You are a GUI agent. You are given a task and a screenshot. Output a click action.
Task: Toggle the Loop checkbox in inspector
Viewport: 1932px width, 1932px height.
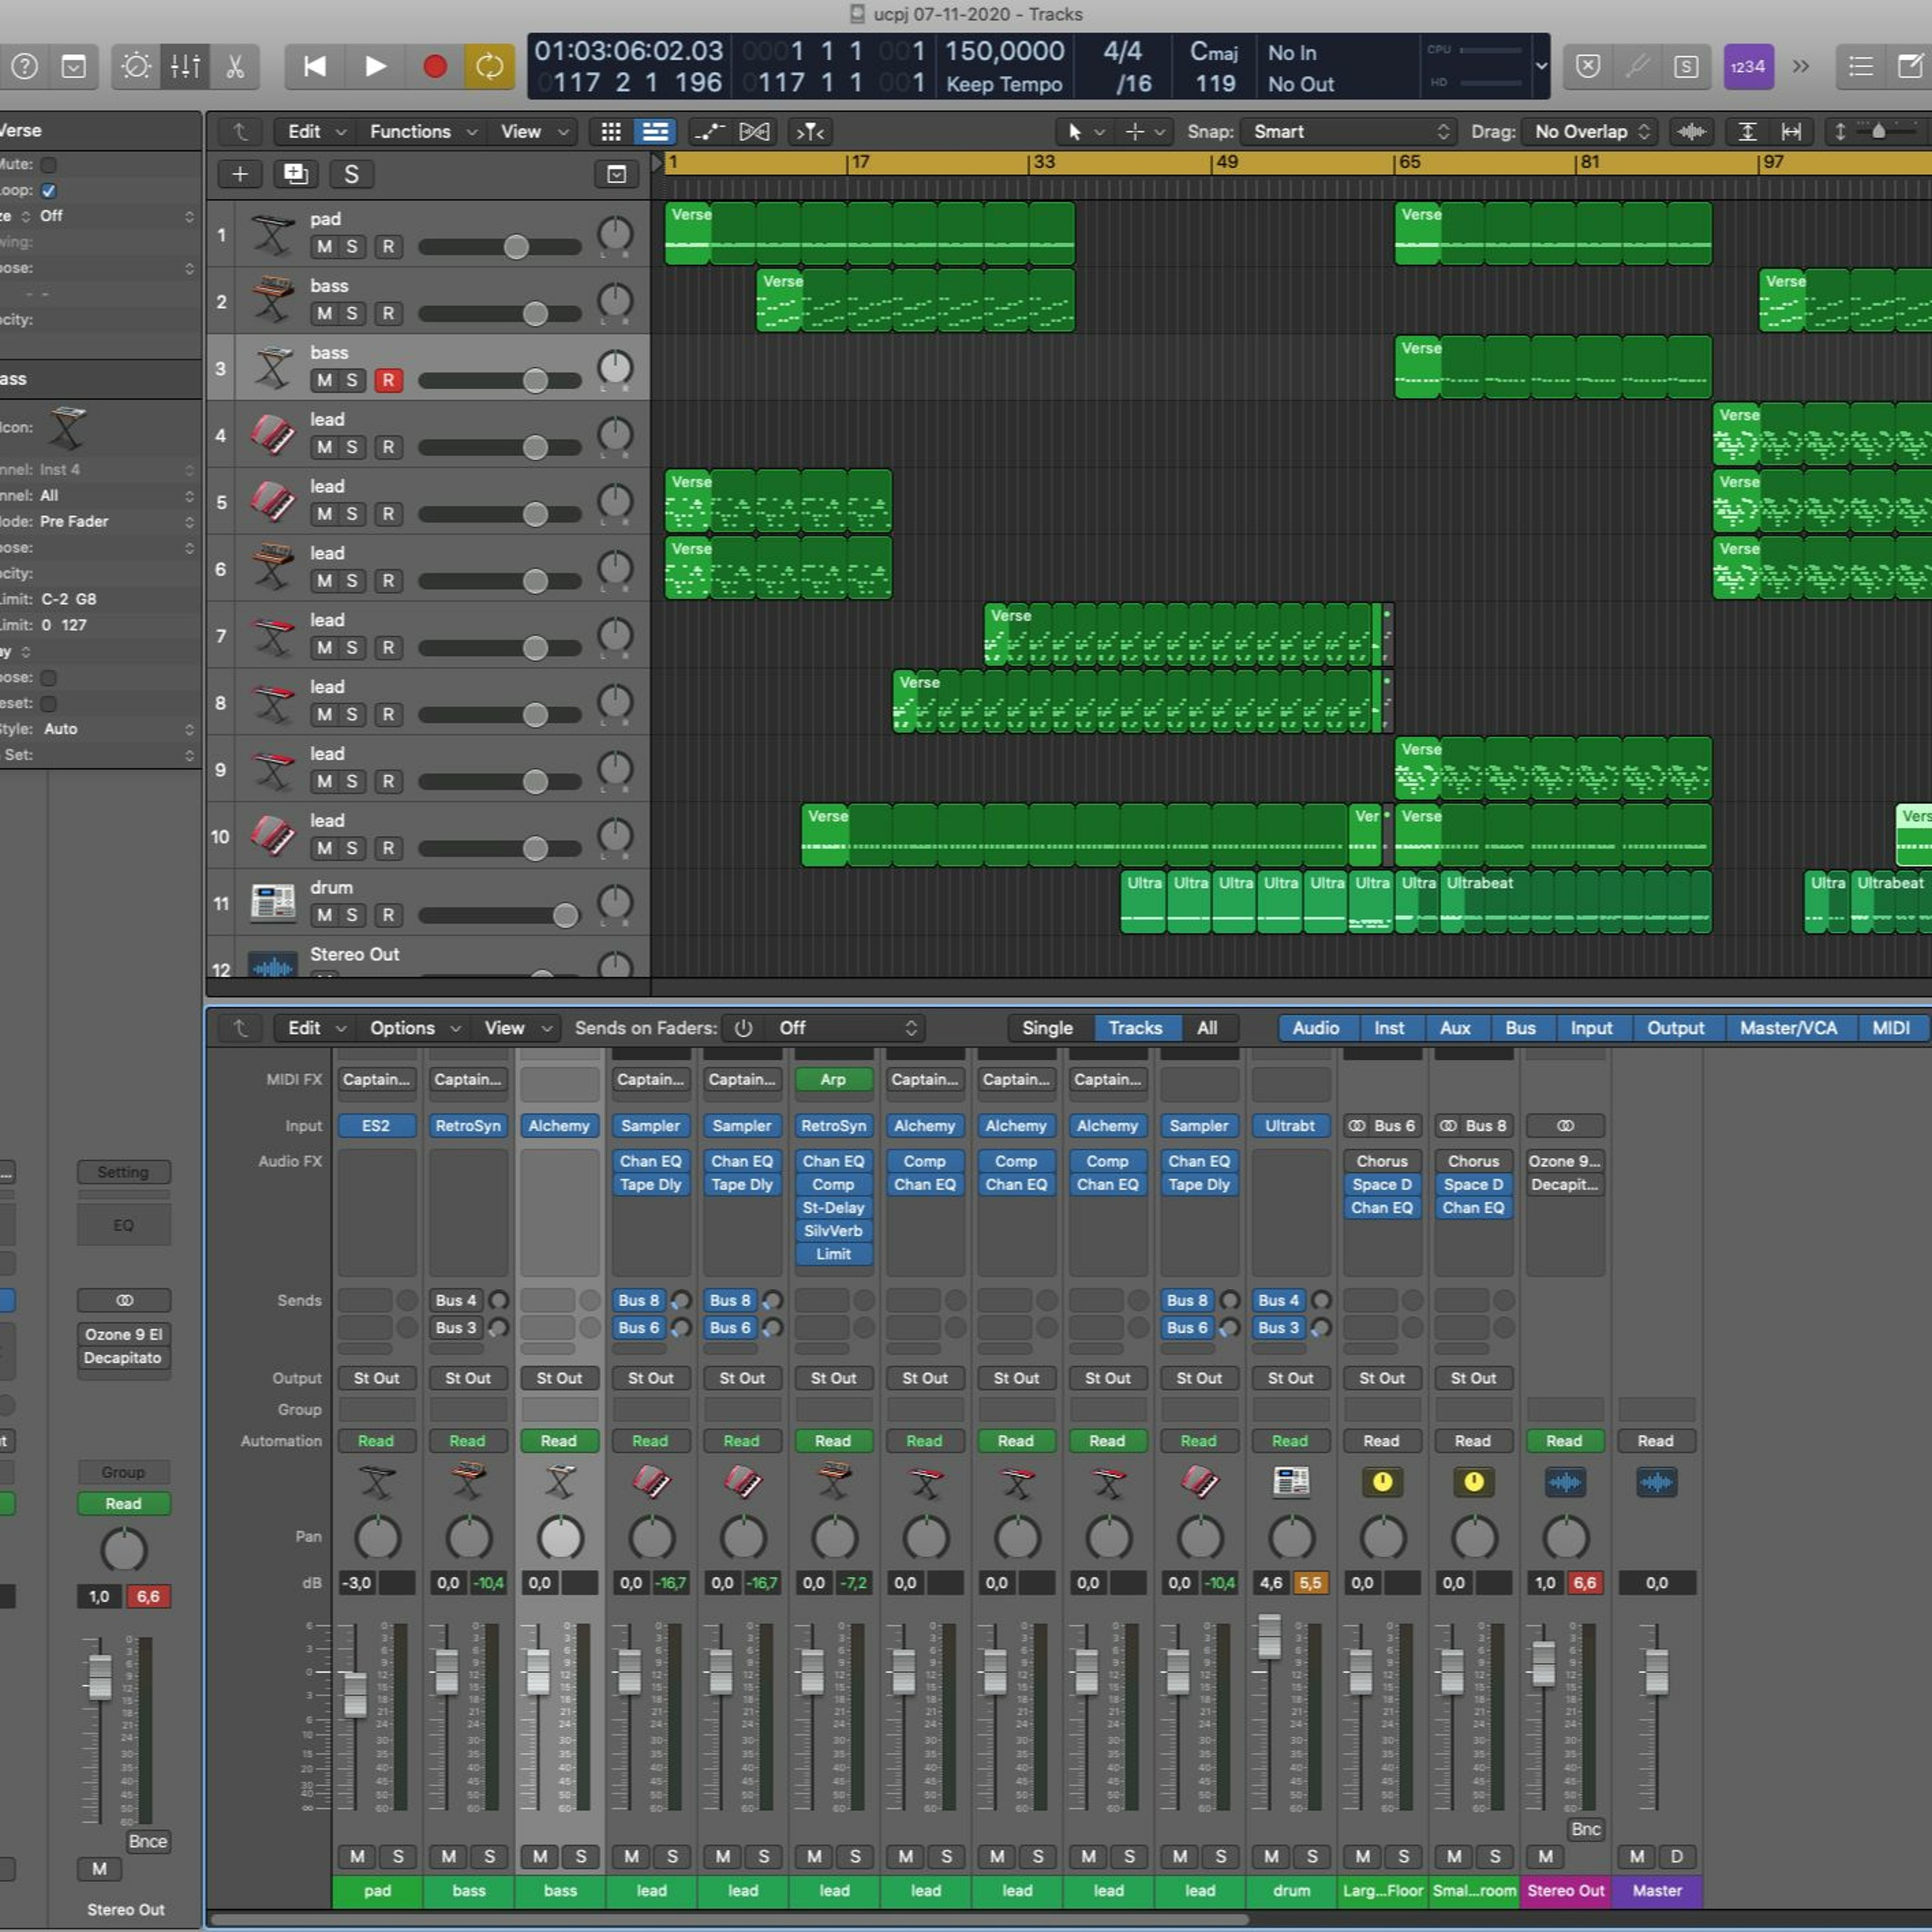click(48, 190)
